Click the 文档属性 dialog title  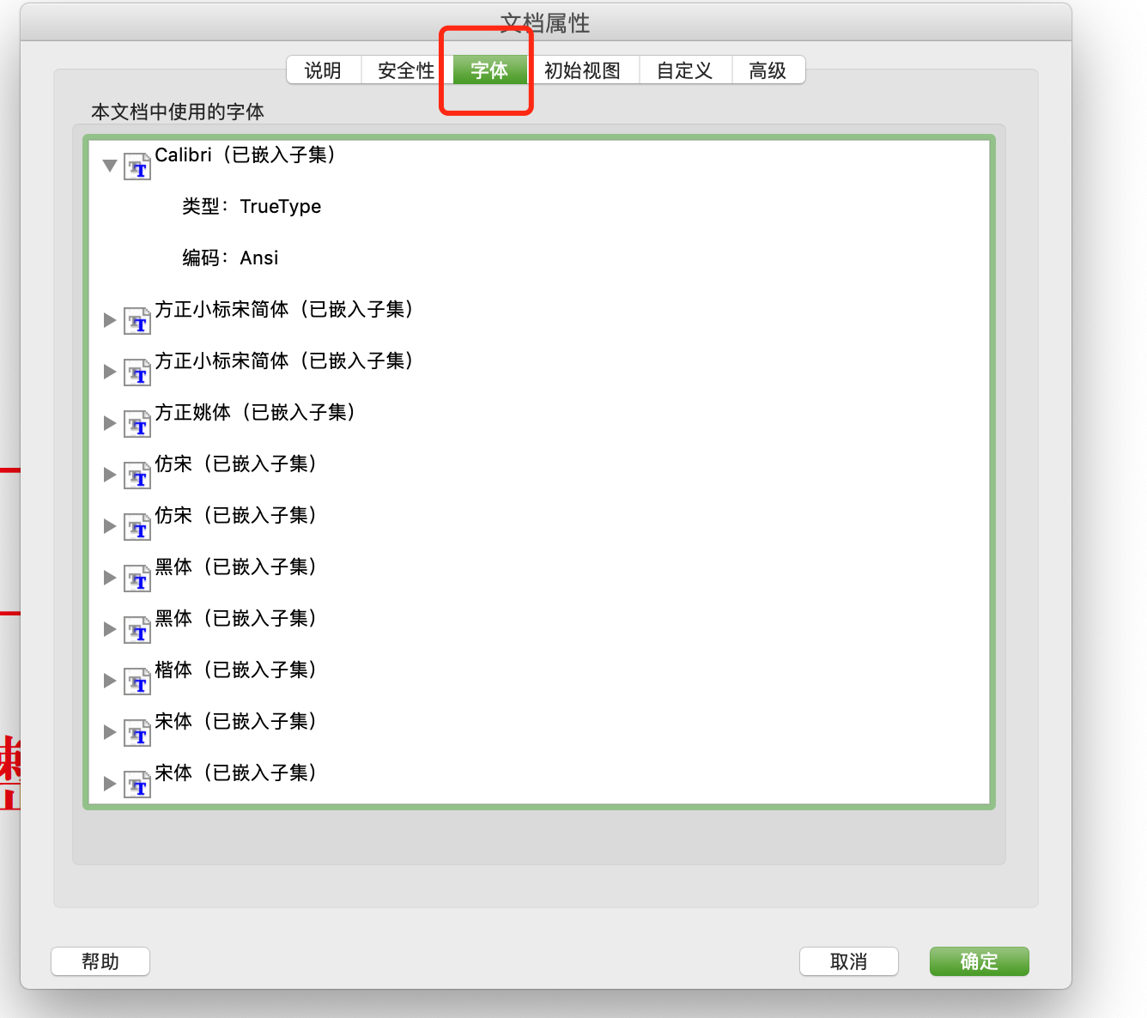point(546,23)
